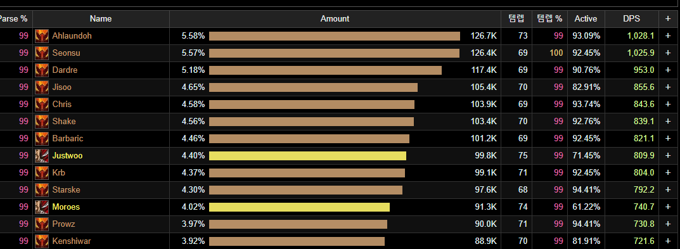Click the class icon beside Starske

click(42, 190)
